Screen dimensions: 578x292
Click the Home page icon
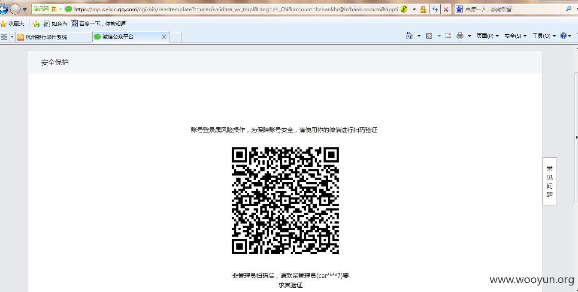pos(409,36)
